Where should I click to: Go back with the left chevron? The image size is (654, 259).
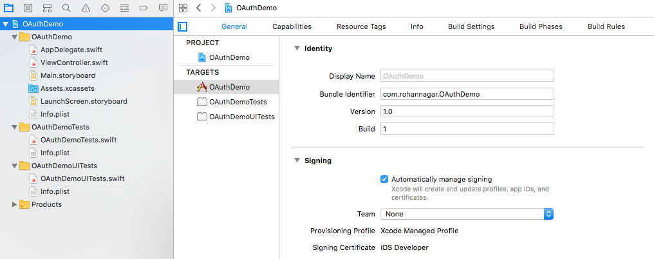pos(198,8)
